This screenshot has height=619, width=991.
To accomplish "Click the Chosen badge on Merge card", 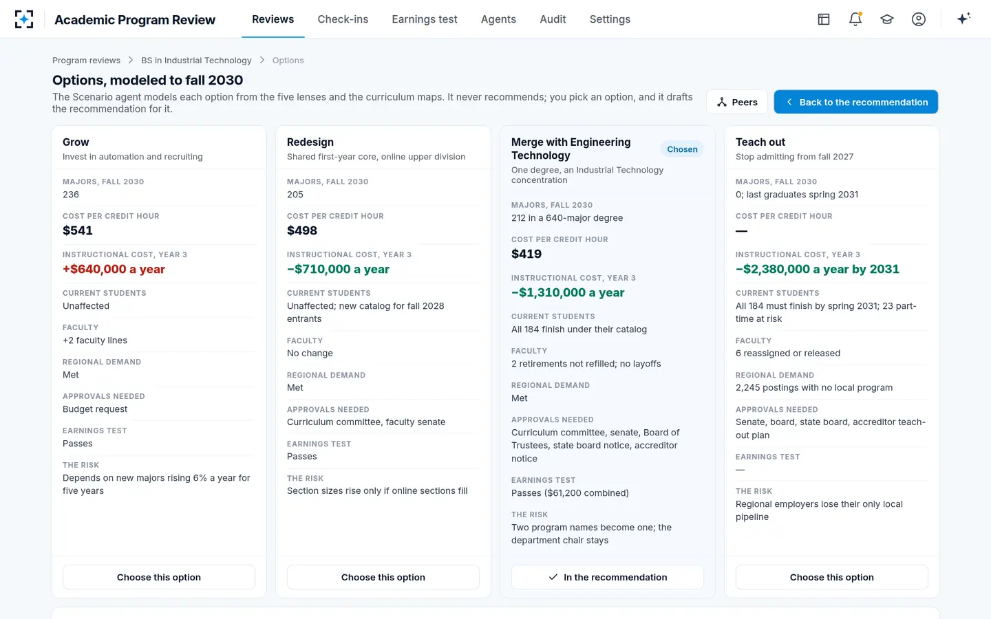I will [x=682, y=149].
